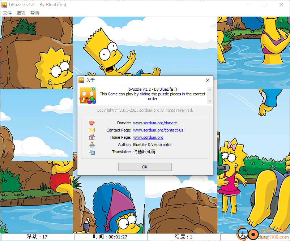This screenshot has width=290, height=241.
Task: Open the www.sordum.org/contact-us link
Action: (158, 130)
